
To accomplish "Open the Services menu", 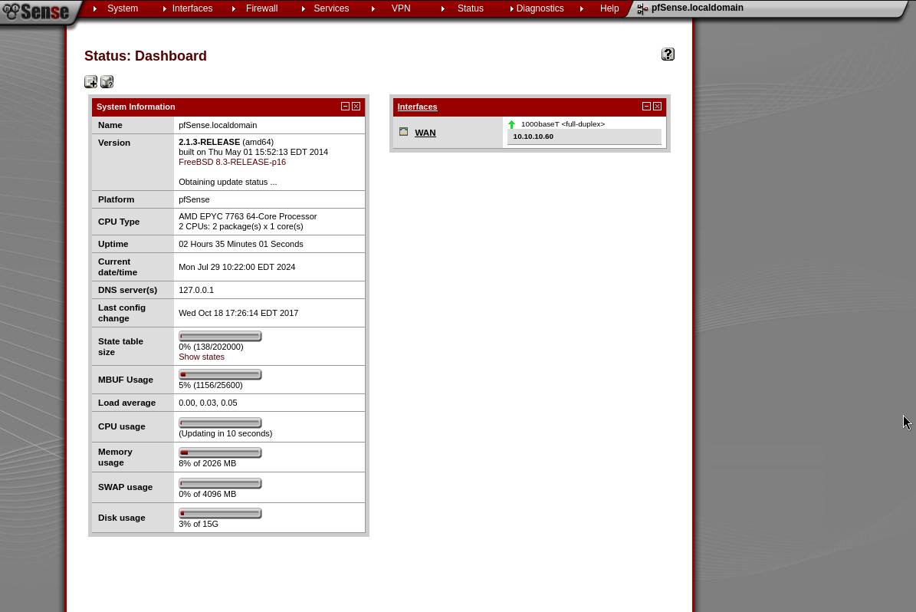I will coord(331,8).
